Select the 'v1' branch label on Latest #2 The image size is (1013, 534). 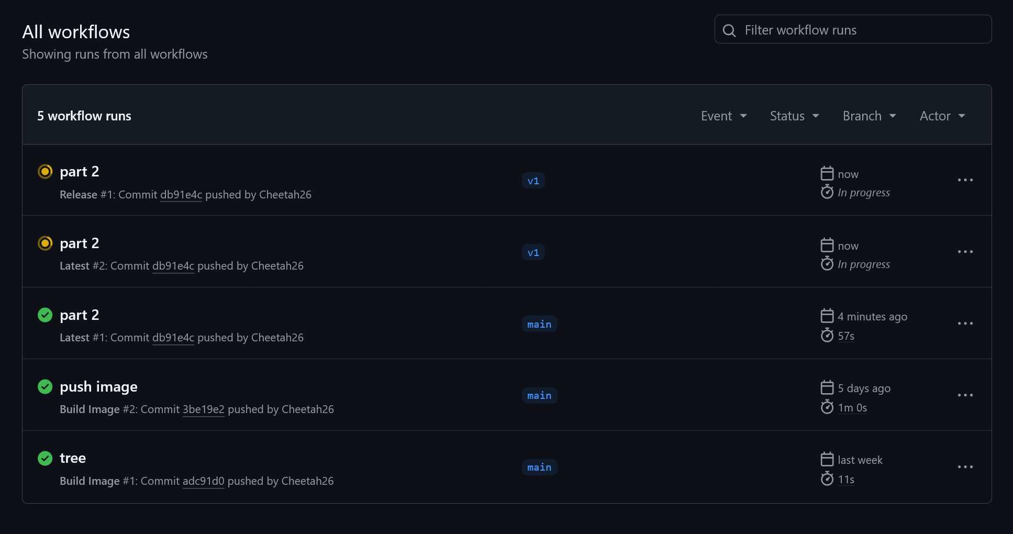(533, 252)
